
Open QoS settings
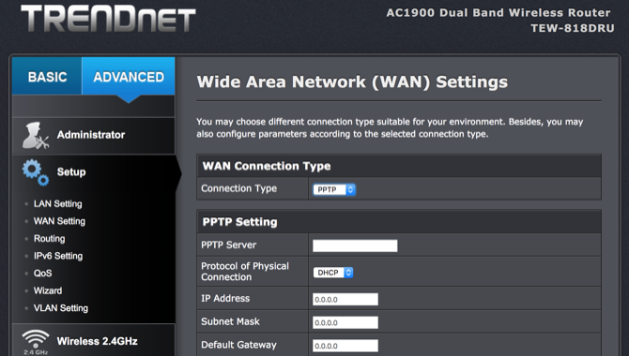tap(42, 274)
